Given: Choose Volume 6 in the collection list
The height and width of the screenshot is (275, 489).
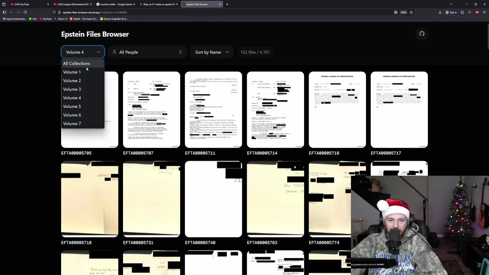Looking at the screenshot, I should [83, 115].
